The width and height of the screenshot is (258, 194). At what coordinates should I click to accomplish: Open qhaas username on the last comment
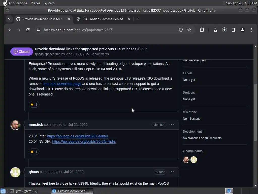(34, 172)
